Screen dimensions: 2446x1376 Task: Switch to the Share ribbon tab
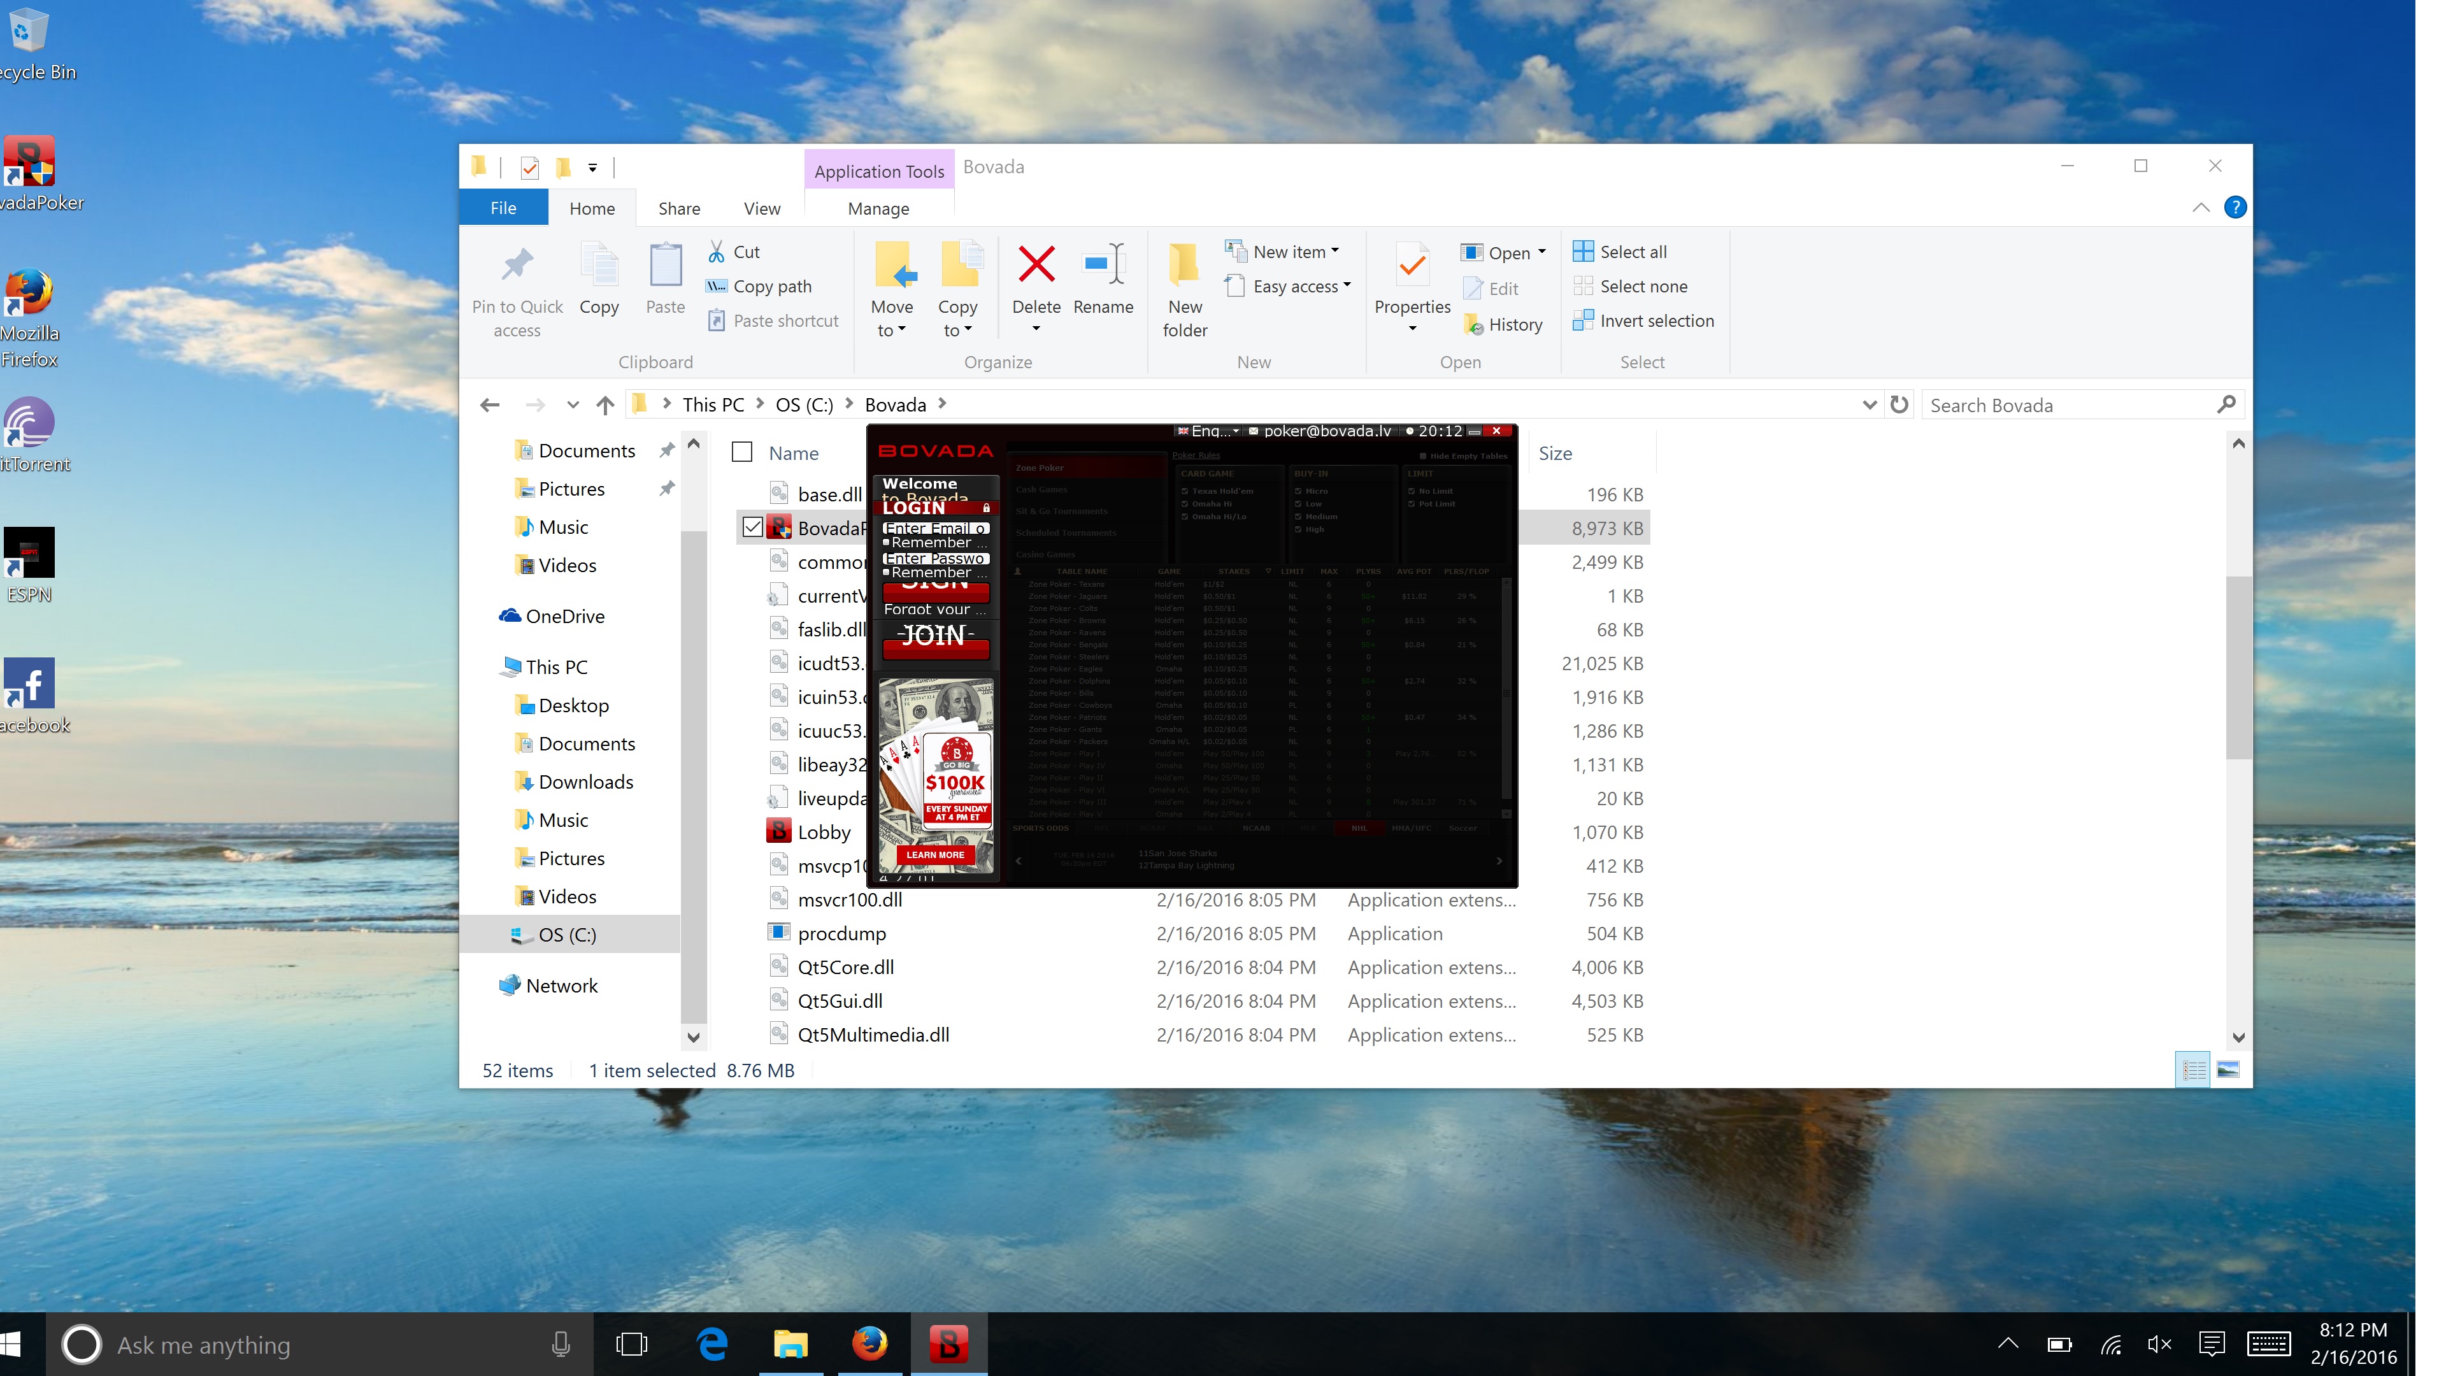[679, 208]
